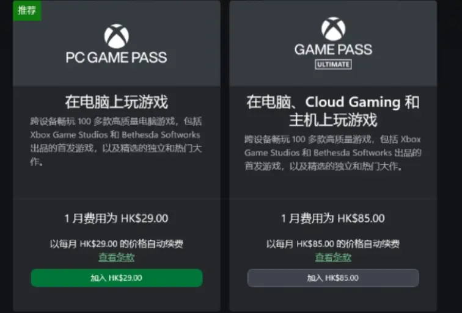The image size is (462, 313).
Task: Click the green 推荐 recommended badge
Action: coord(27,10)
